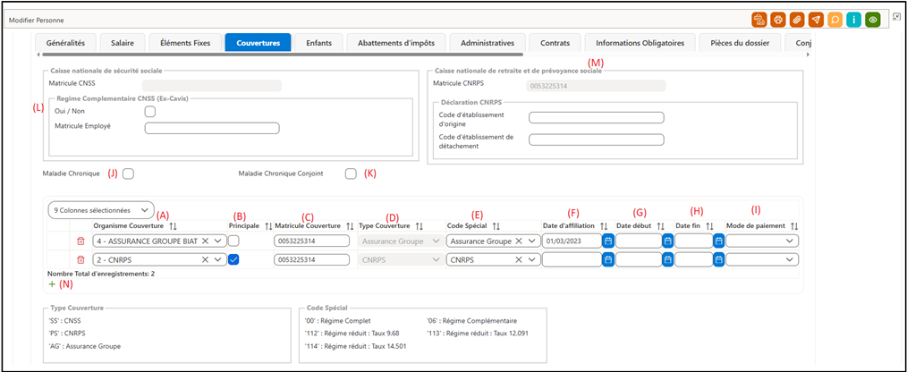Click the teal information icon
This screenshot has width=907, height=372.
(x=854, y=20)
